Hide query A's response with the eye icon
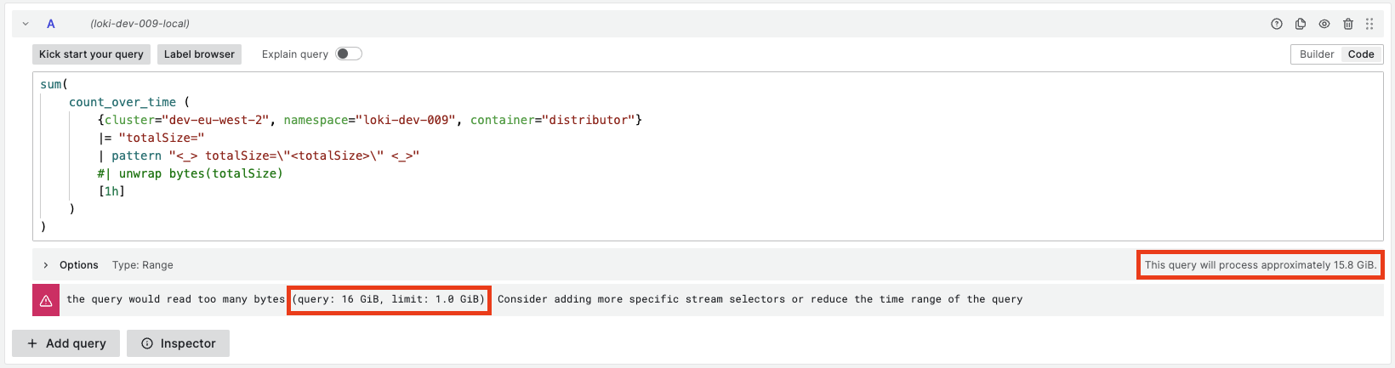Screen dimensions: 1395x368 [x=1324, y=24]
